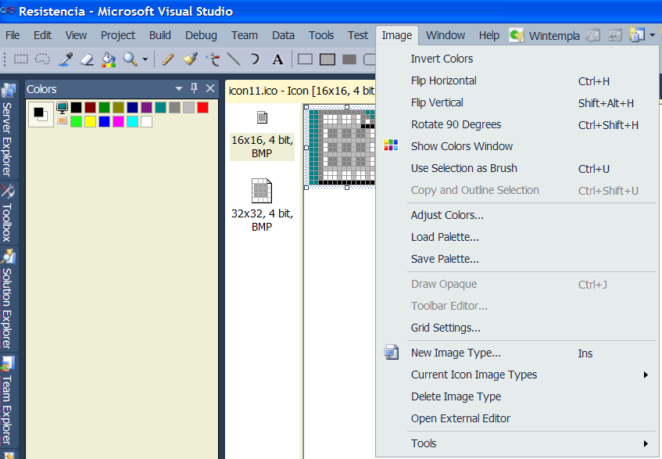Expand Current Icon Image Types submenu
This screenshot has height=459, width=662.
pos(517,375)
